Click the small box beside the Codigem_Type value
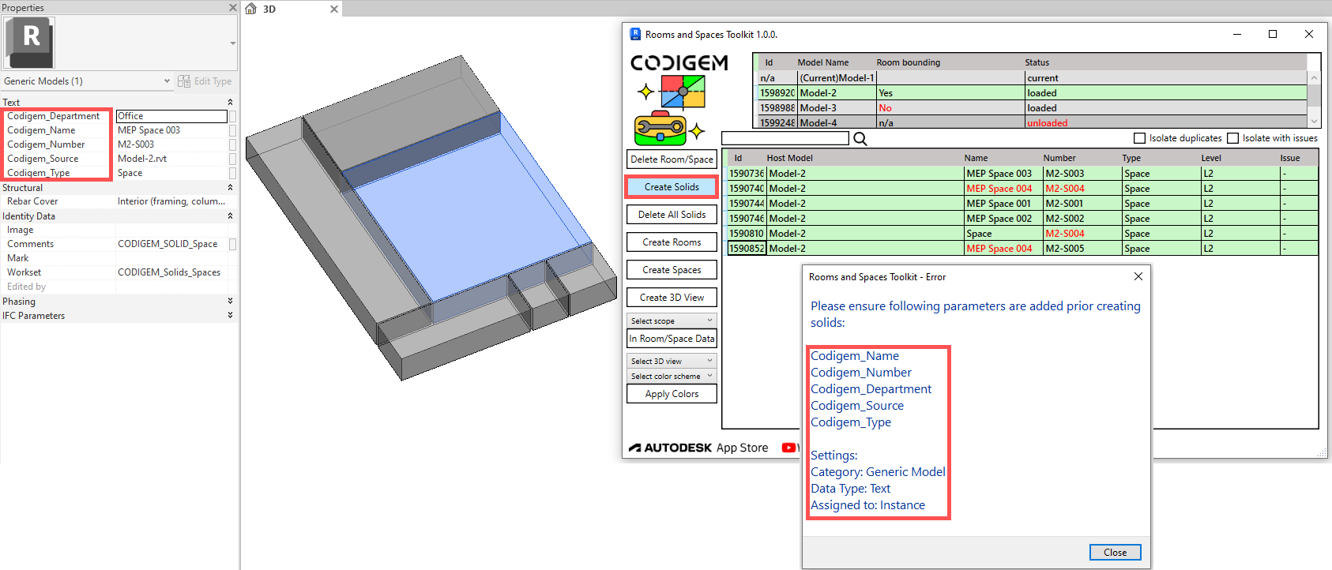 click(232, 173)
